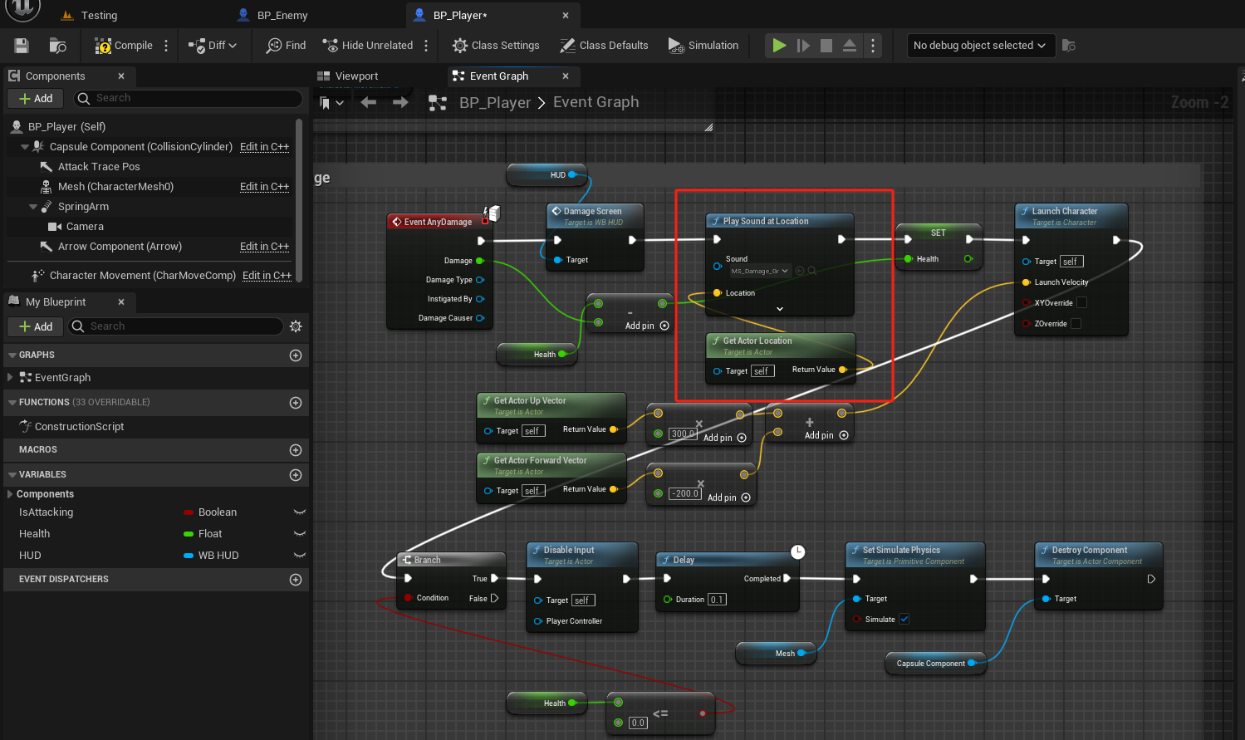Viewport: 1245px width, 740px height.
Task: Close the Components panel tab
Action: [x=121, y=76]
